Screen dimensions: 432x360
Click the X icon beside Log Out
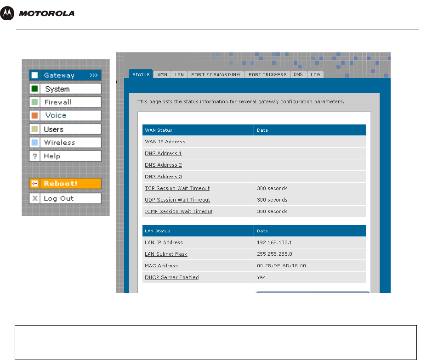click(35, 198)
